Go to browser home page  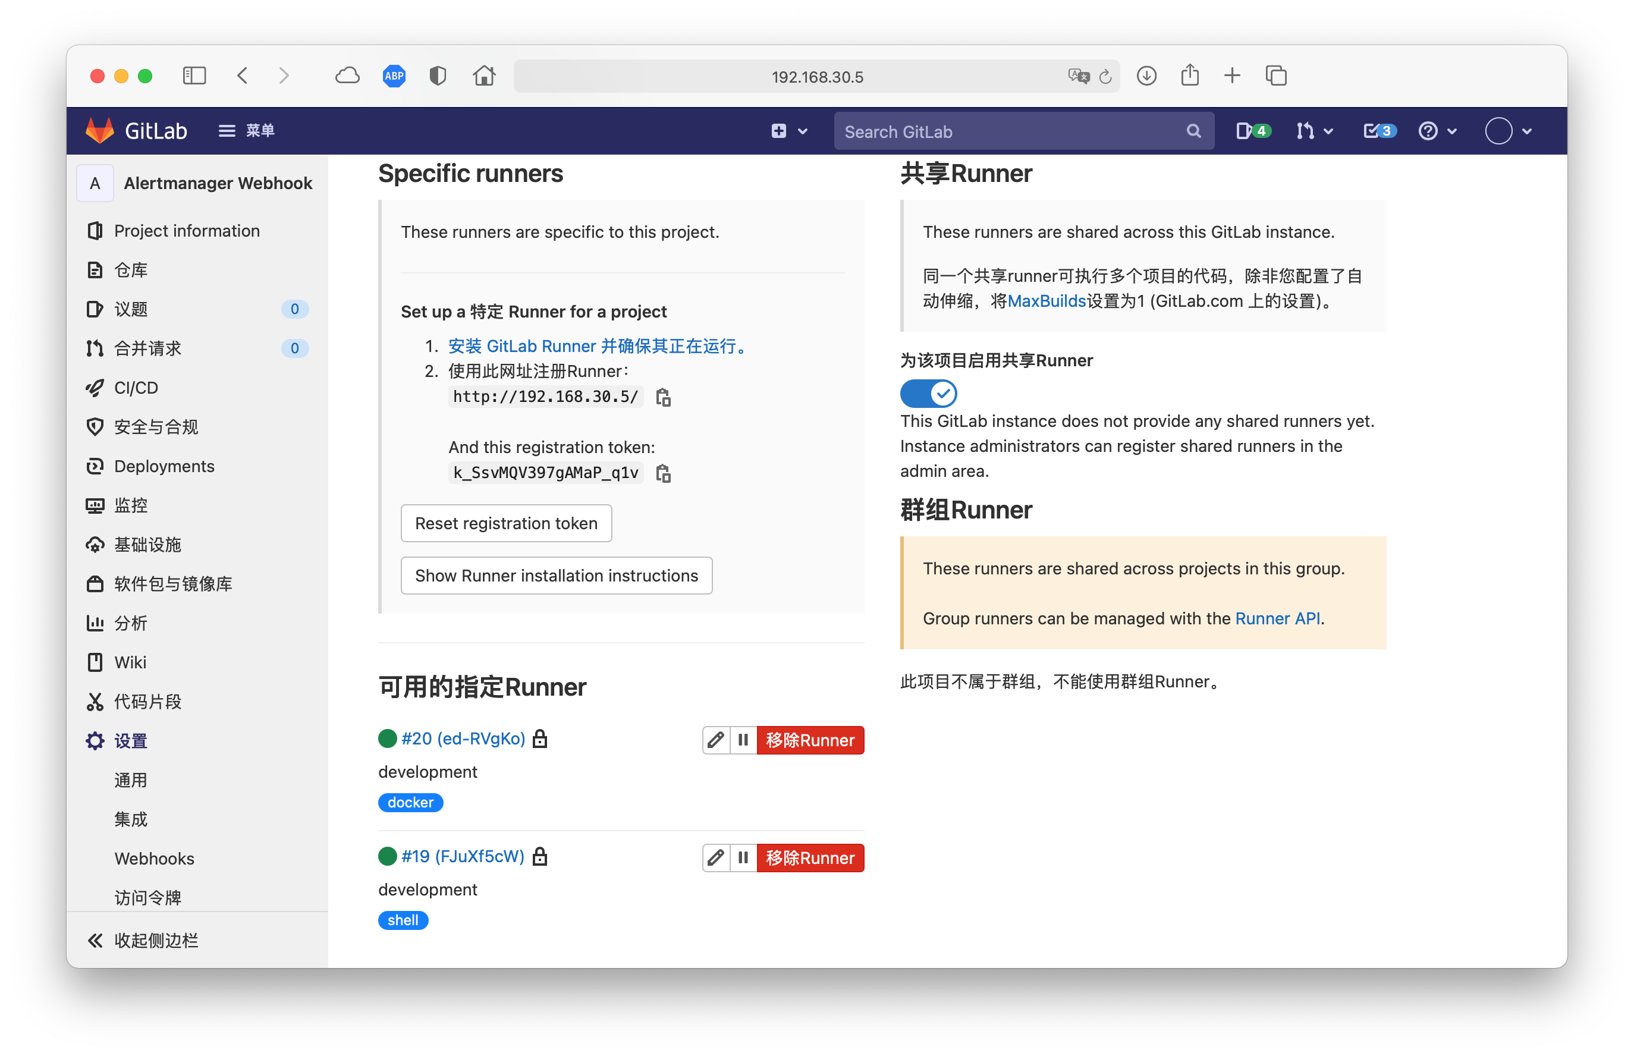[x=484, y=76]
